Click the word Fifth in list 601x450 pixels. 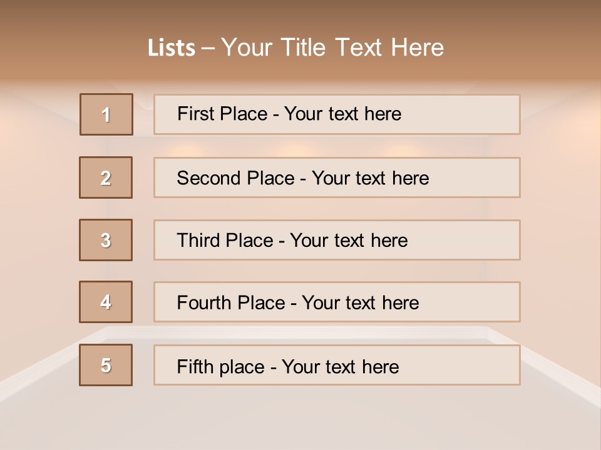click(194, 367)
